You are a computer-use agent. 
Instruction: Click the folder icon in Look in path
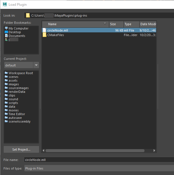point(28,15)
